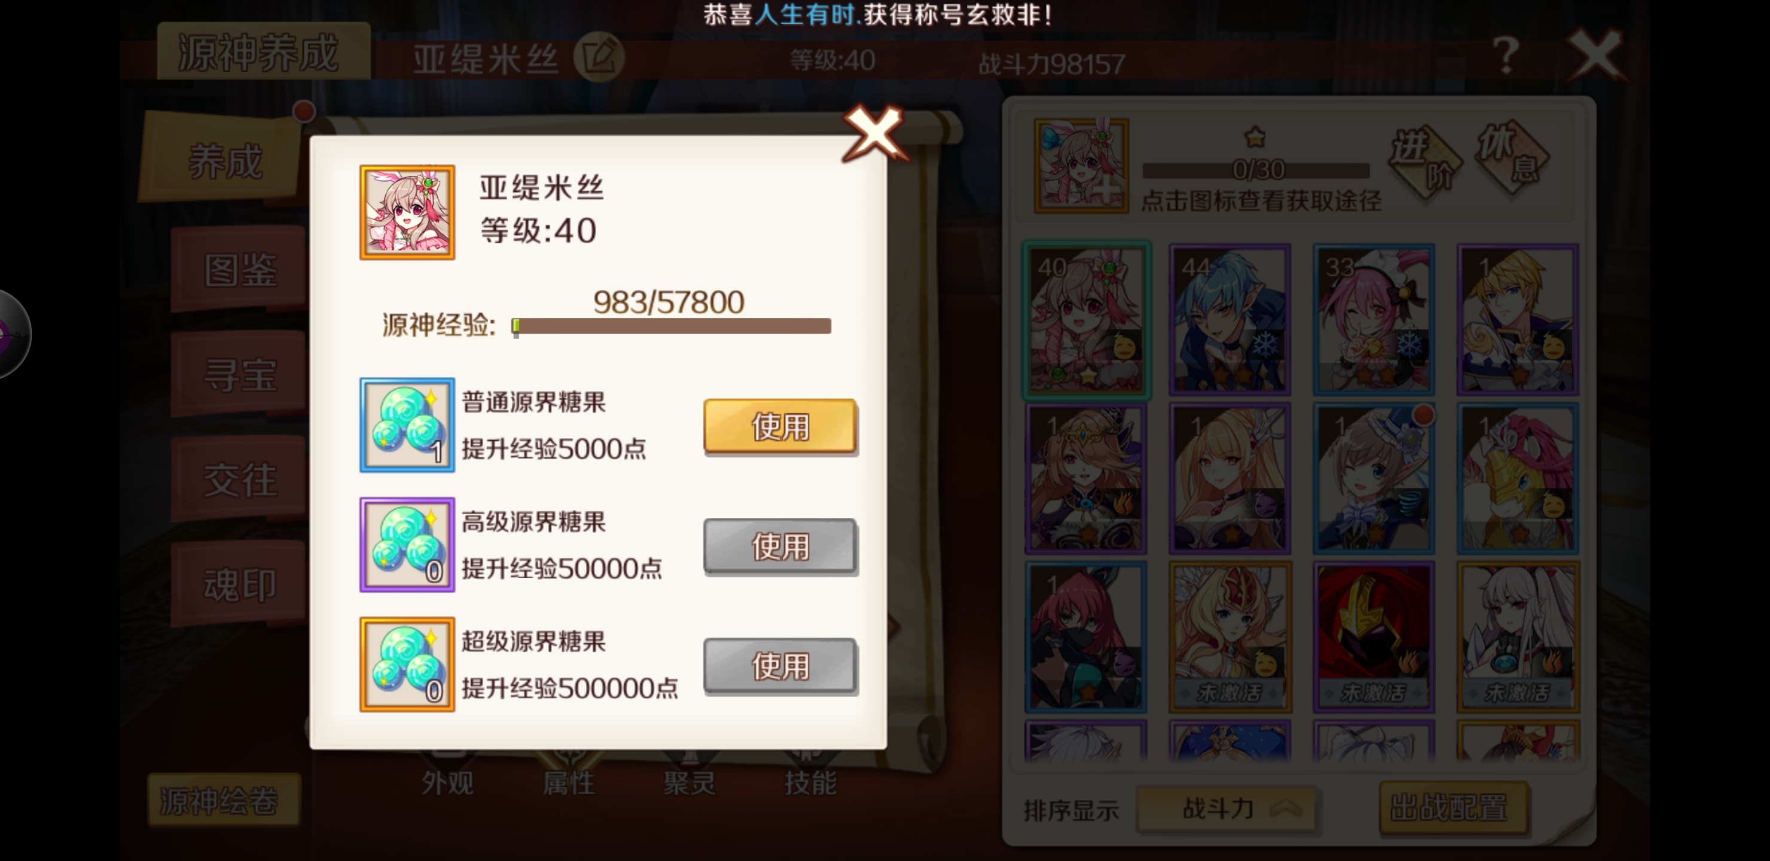The height and width of the screenshot is (861, 1770).
Task: Switch to the 寻宝 side tab
Action: (x=239, y=374)
